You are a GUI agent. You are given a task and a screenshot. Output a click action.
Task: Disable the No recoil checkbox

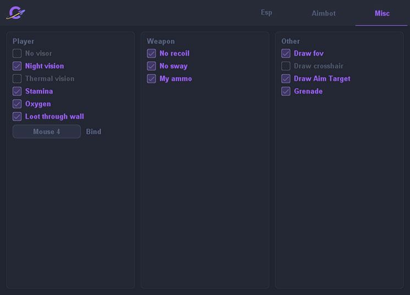(152, 53)
